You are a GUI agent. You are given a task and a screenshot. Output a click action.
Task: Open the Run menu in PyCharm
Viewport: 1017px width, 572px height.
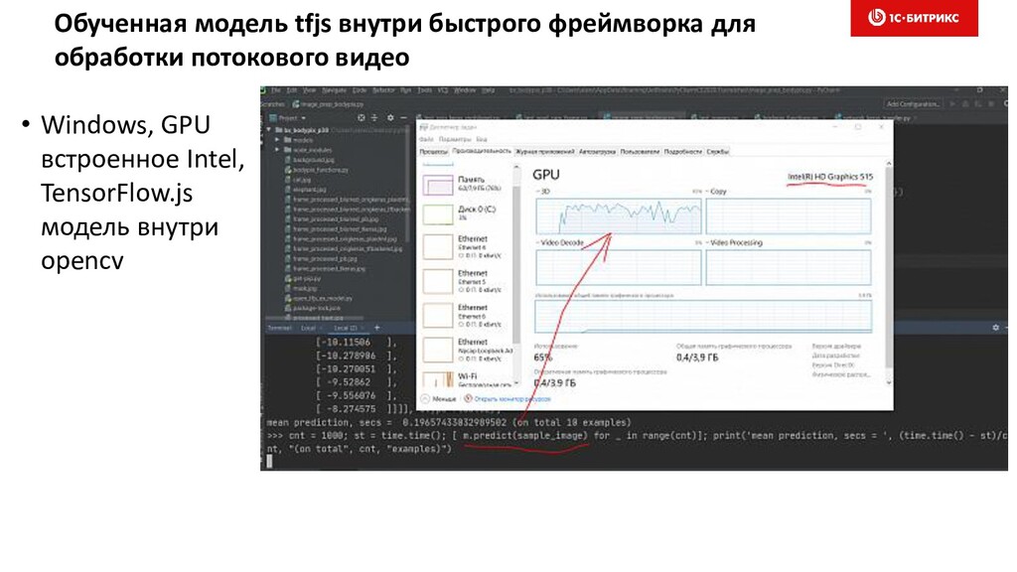point(406,90)
